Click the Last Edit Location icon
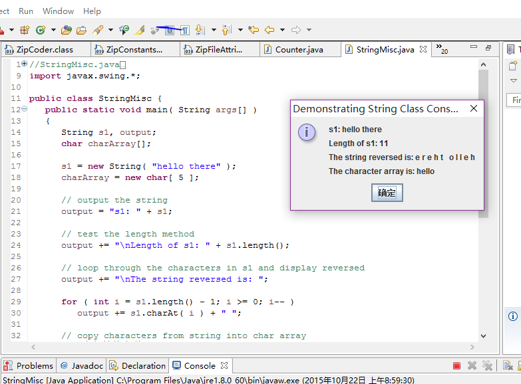 254,30
